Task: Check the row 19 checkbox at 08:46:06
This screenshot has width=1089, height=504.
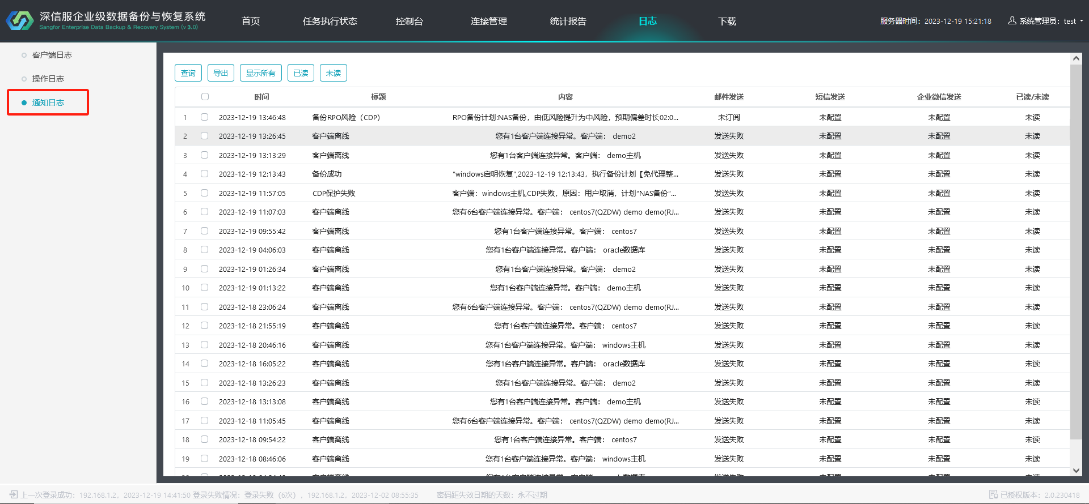Action: (x=205, y=459)
